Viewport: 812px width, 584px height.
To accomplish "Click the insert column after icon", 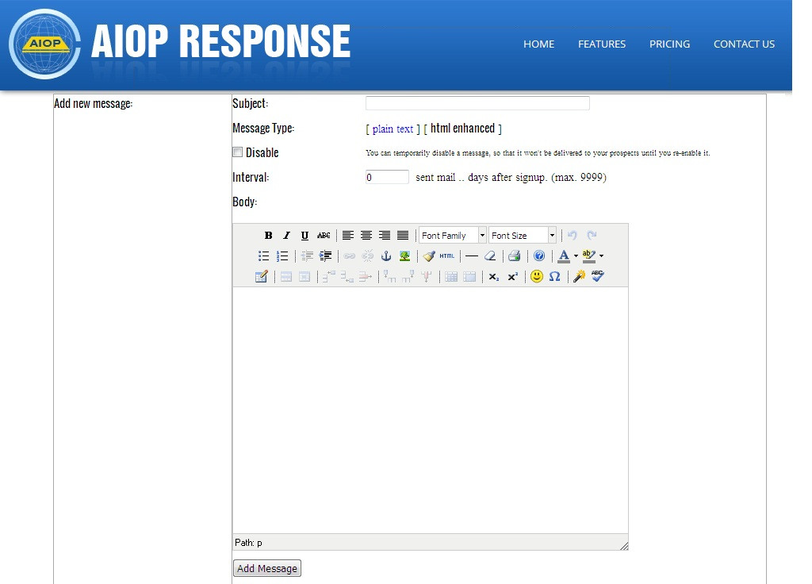I will pos(408,276).
